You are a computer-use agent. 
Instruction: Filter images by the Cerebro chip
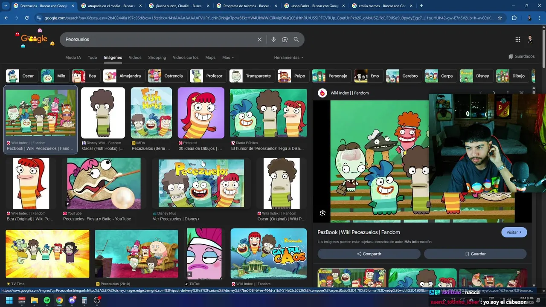click(x=404, y=76)
